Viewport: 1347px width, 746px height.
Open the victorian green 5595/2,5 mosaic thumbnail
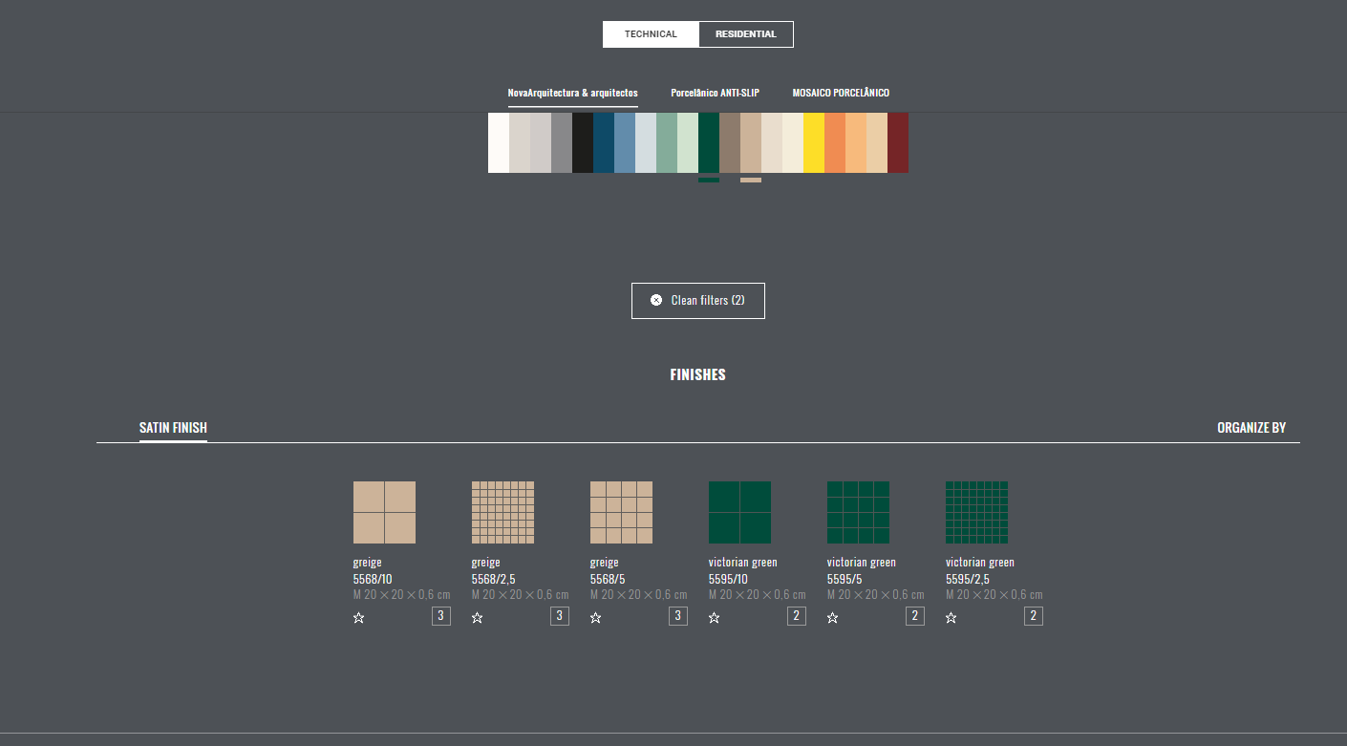pos(976,512)
